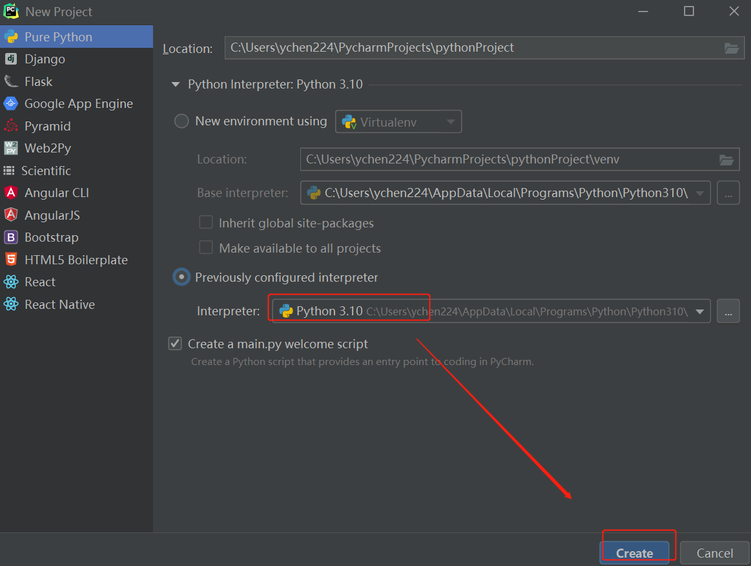Open the Virtualenv environment dropdown
The width and height of the screenshot is (751, 566).
(398, 121)
